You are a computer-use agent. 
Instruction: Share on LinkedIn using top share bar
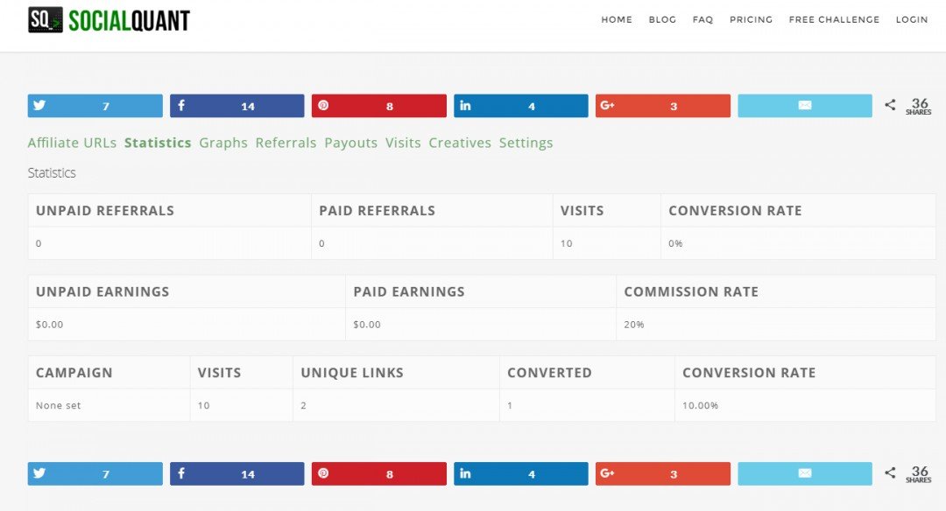coord(521,106)
